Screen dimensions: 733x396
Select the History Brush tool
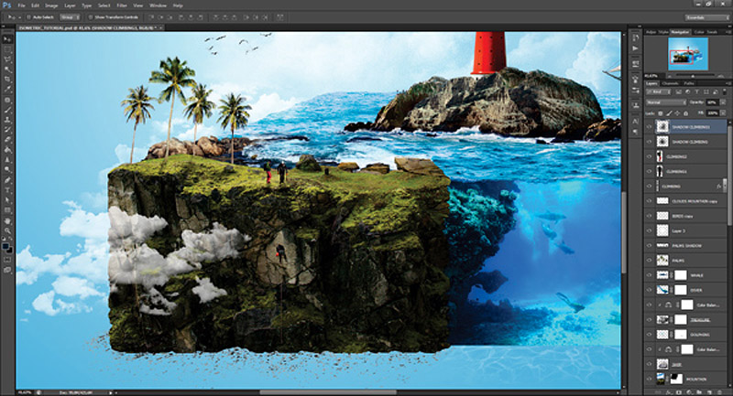tap(7, 130)
